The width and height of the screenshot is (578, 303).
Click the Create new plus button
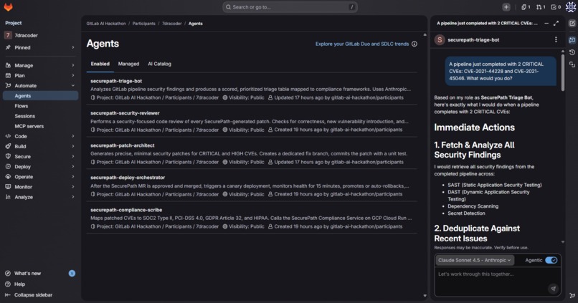click(506, 7)
